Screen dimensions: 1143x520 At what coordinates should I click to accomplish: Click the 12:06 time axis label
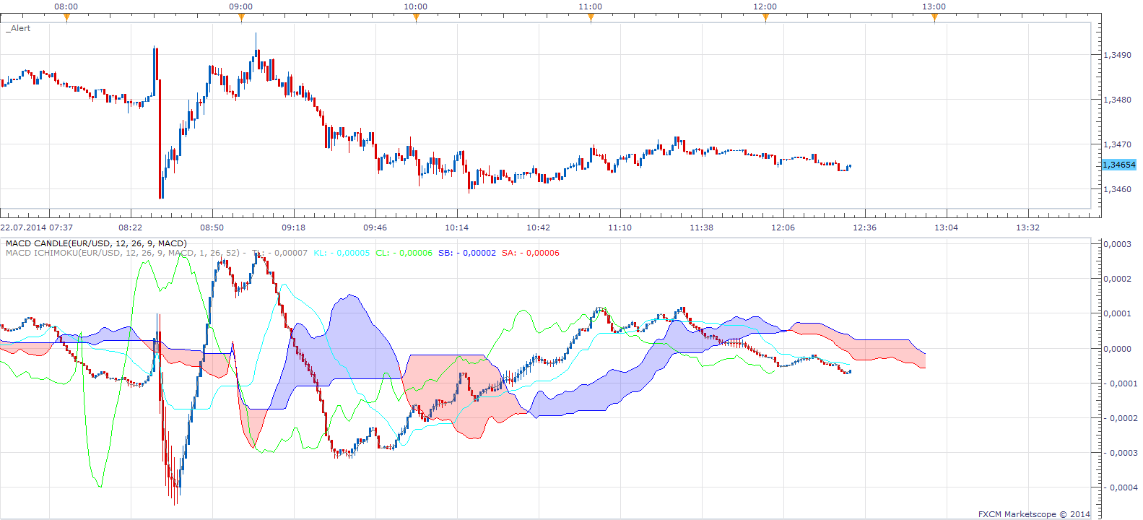tap(783, 227)
